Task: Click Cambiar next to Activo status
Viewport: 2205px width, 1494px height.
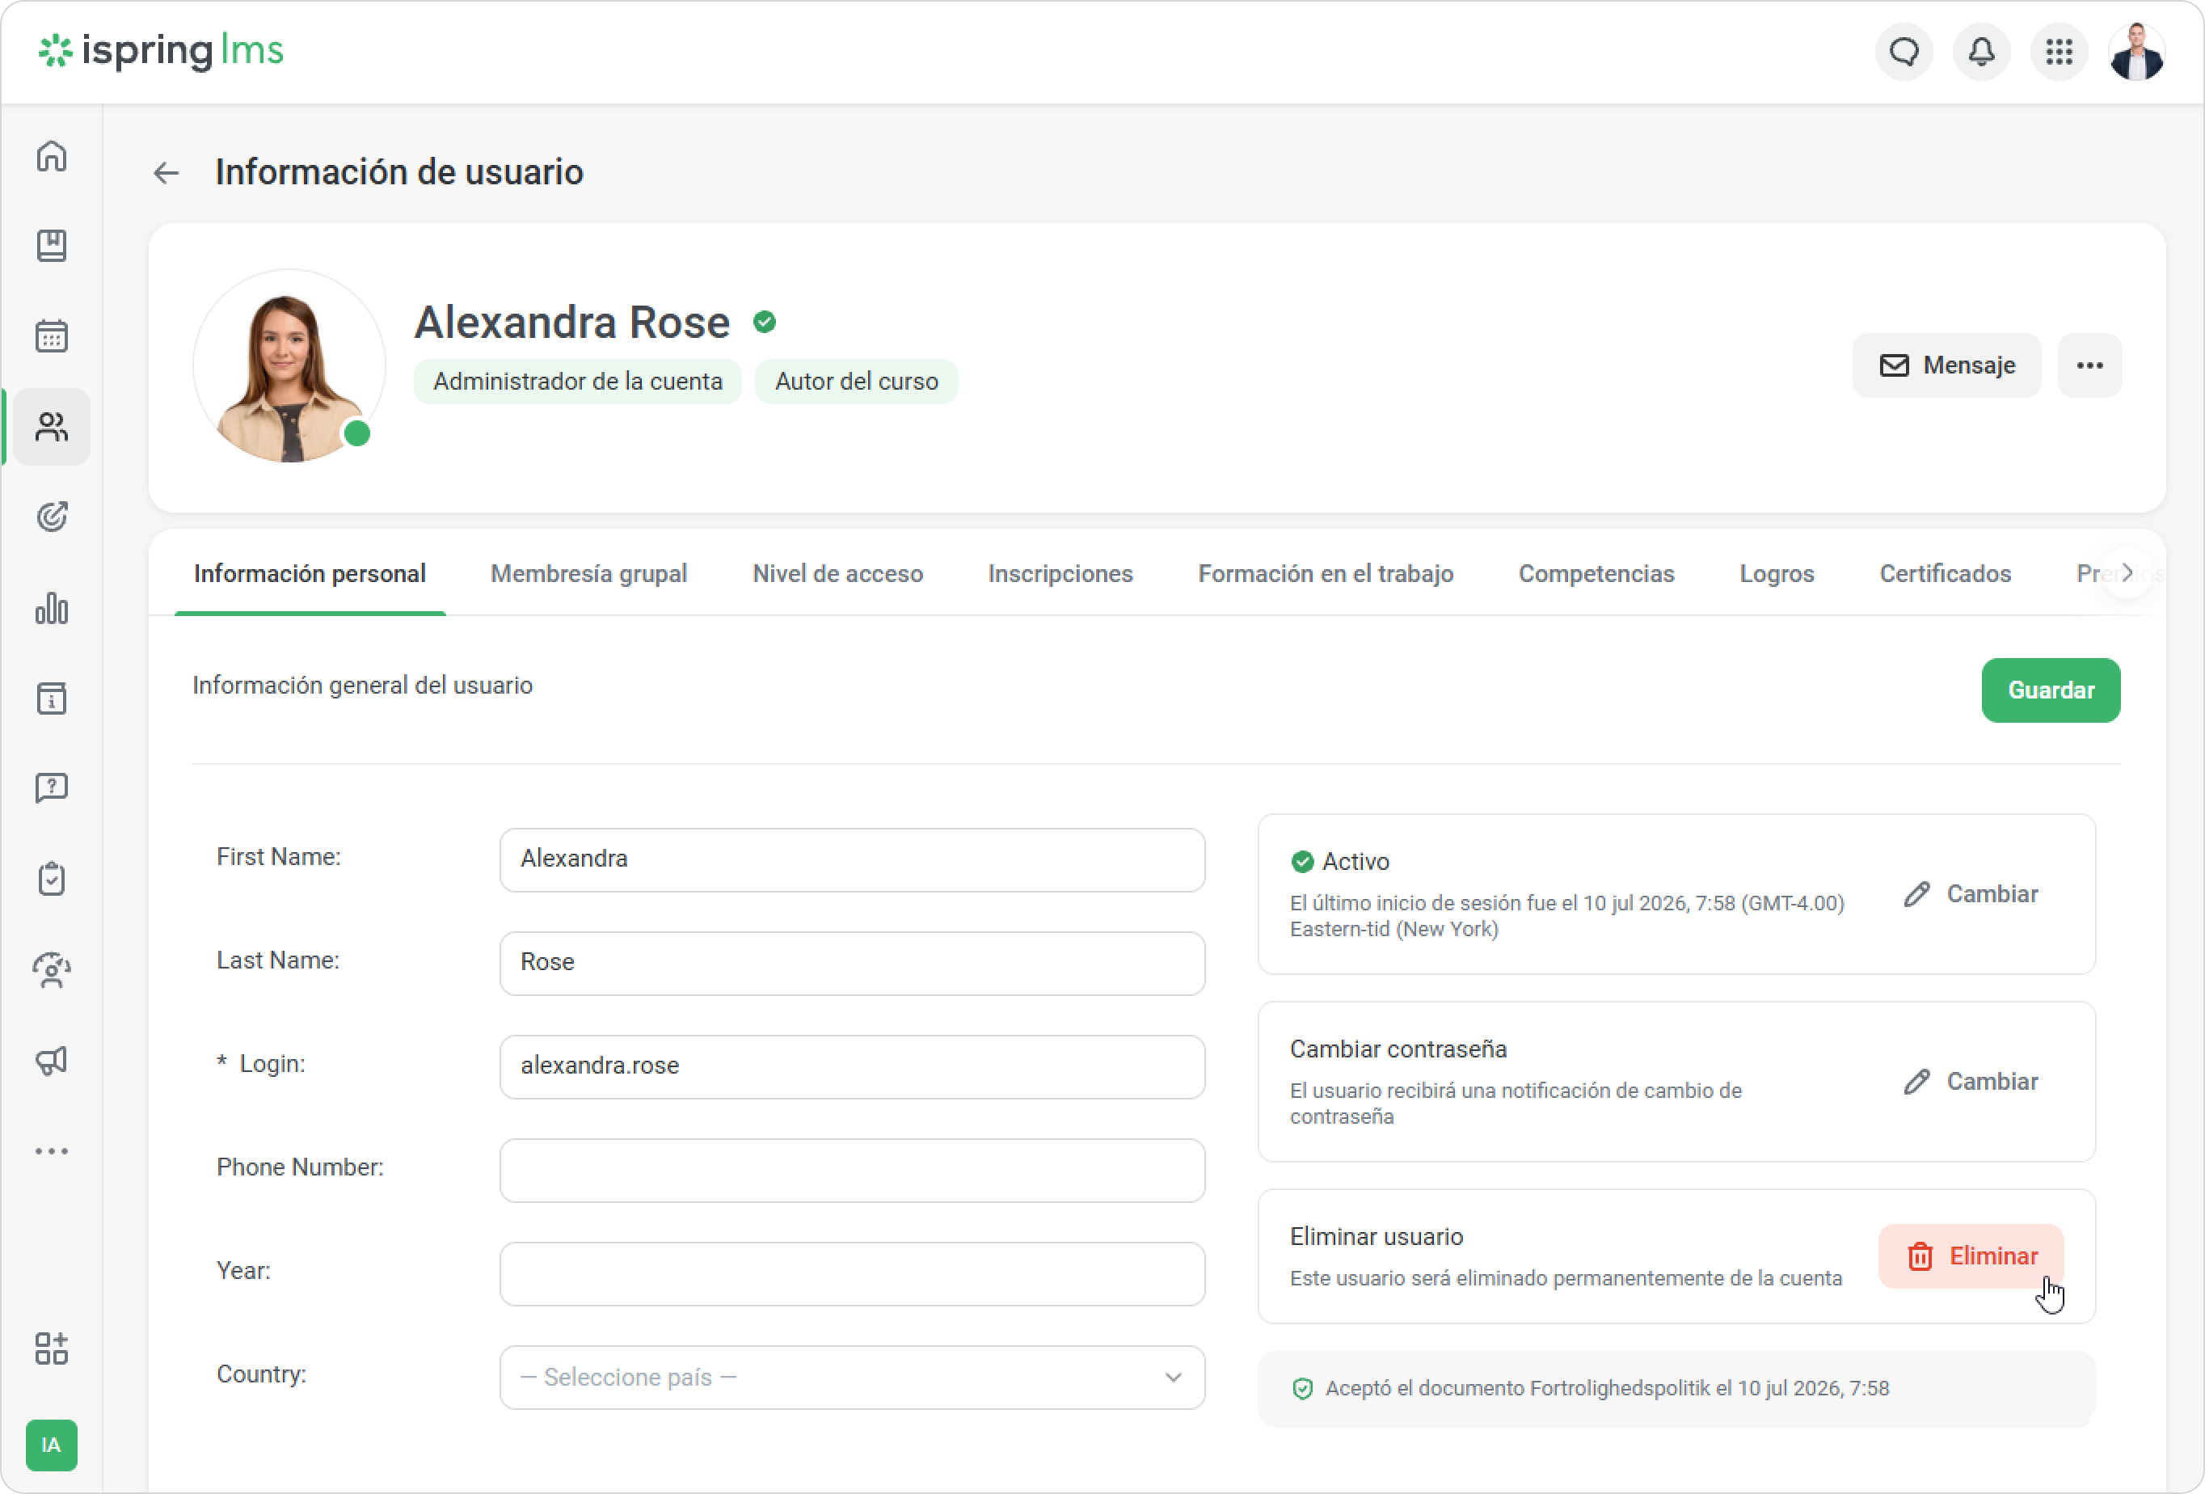Action: tap(1971, 893)
